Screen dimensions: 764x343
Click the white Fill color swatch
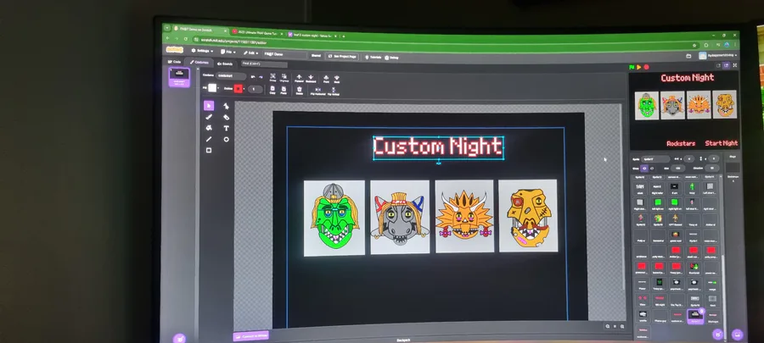pos(212,88)
